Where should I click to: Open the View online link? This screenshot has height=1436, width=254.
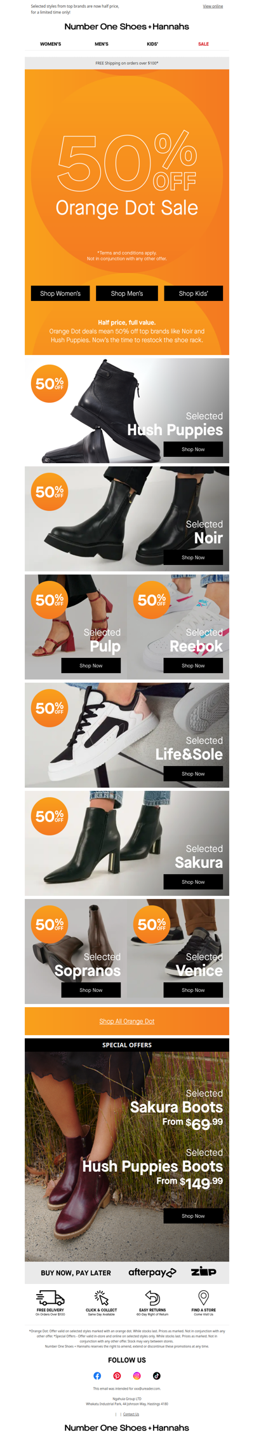point(213,6)
